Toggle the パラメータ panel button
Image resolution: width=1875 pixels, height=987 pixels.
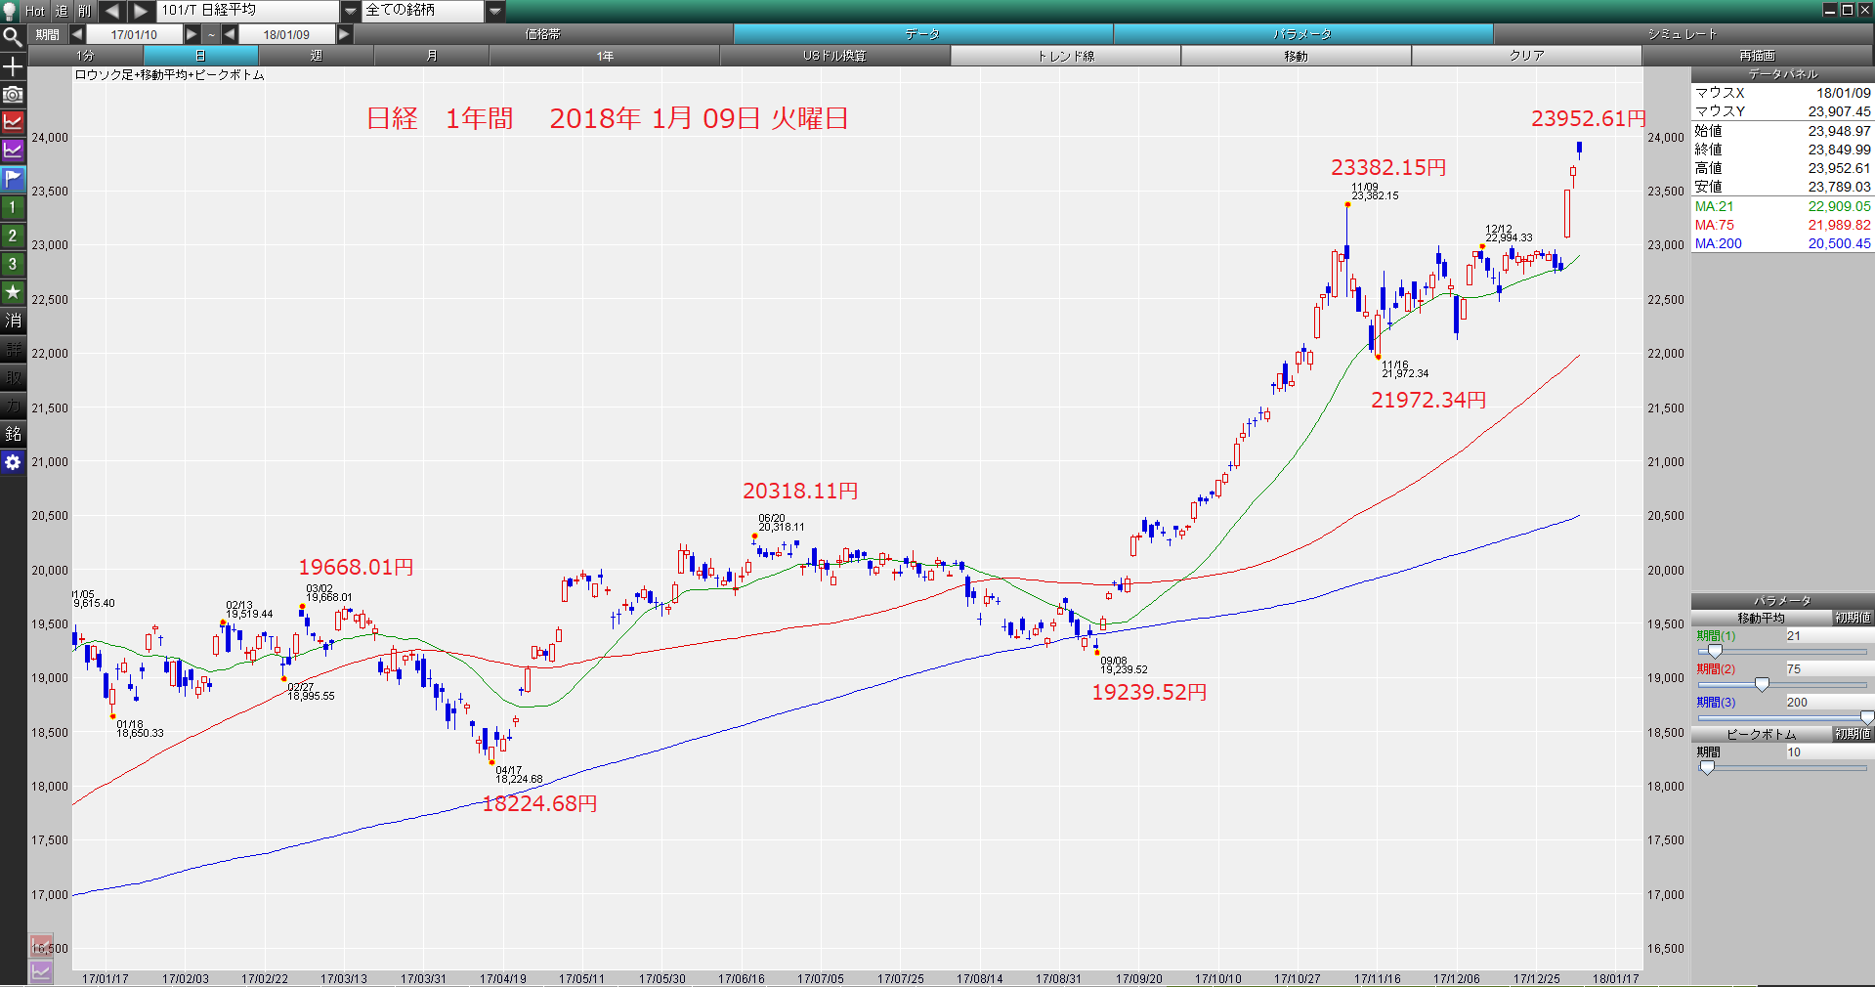(1302, 34)
